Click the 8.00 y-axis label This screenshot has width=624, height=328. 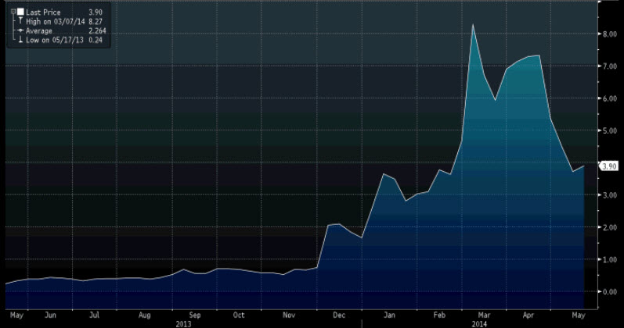pyautogui.click(x=609, y=34)
